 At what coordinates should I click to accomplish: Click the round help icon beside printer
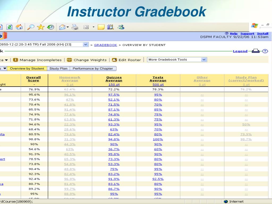(x=265, y=51)
